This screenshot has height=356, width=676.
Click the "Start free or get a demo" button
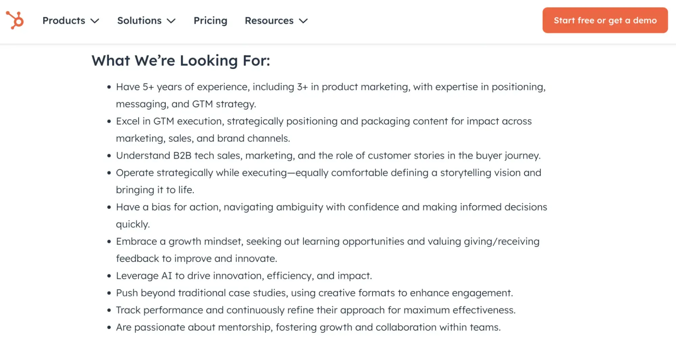[x=605, y=20]
